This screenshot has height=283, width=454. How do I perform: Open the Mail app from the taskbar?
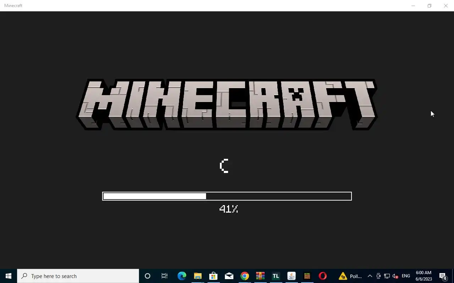229,276
